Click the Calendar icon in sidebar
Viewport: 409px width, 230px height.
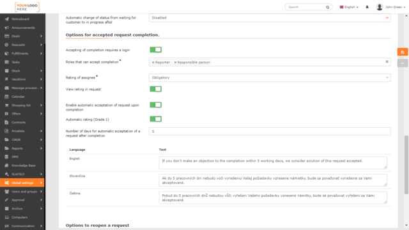(7, 96)
